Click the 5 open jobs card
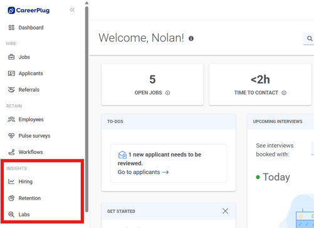This screenshot has height=228, width=314. pyautogui.click(x=152, y=85)
